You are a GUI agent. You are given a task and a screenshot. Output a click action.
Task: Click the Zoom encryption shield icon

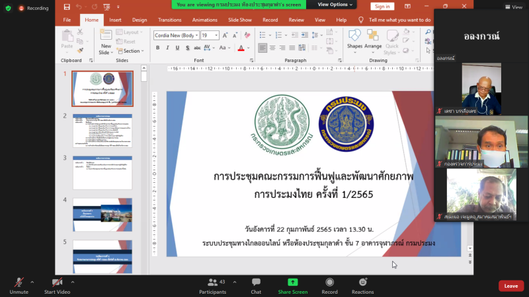point(8,8)
